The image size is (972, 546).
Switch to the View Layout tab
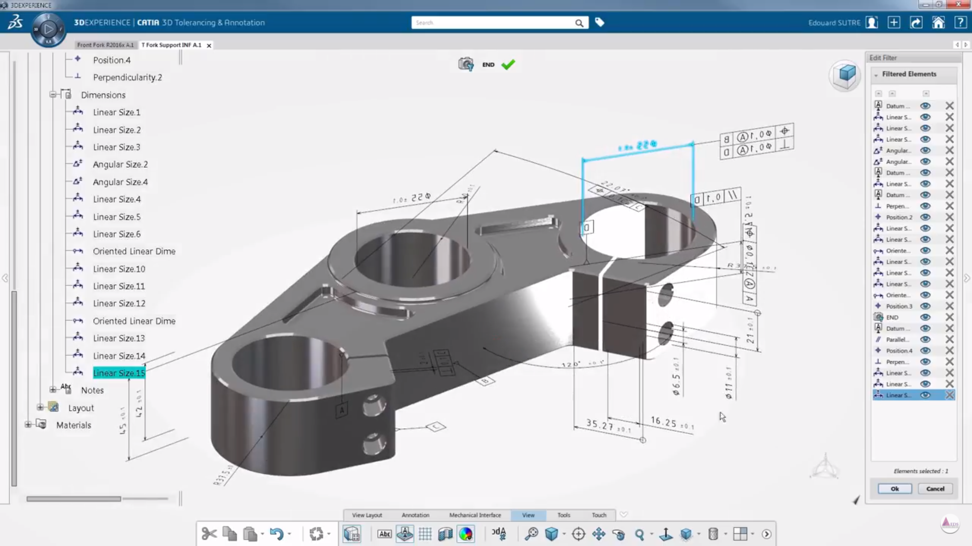click(x=367, y=515)
